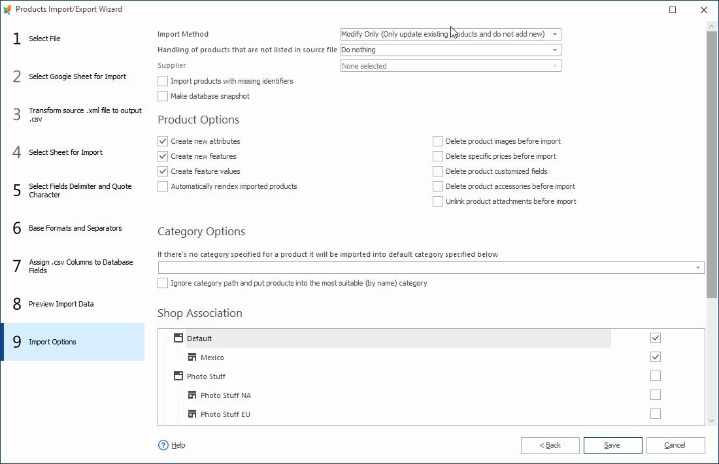Screen dimensions: 719x464
Task: Check Unlink product attachments before import
Action: [x=438, y=202]
